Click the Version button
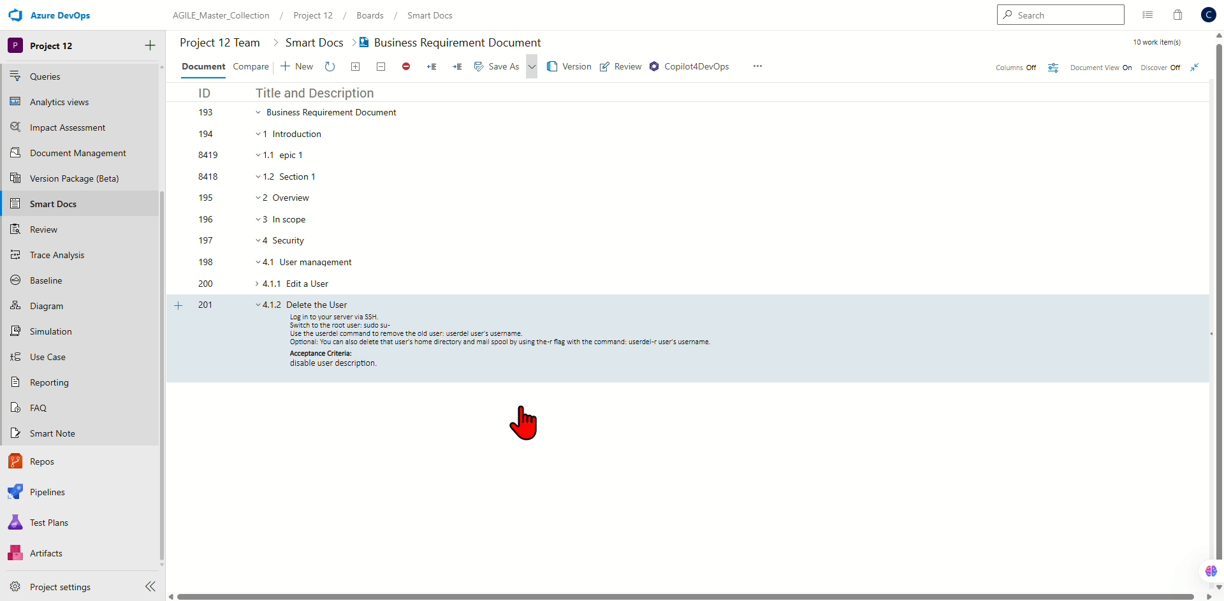 [569, 66]
